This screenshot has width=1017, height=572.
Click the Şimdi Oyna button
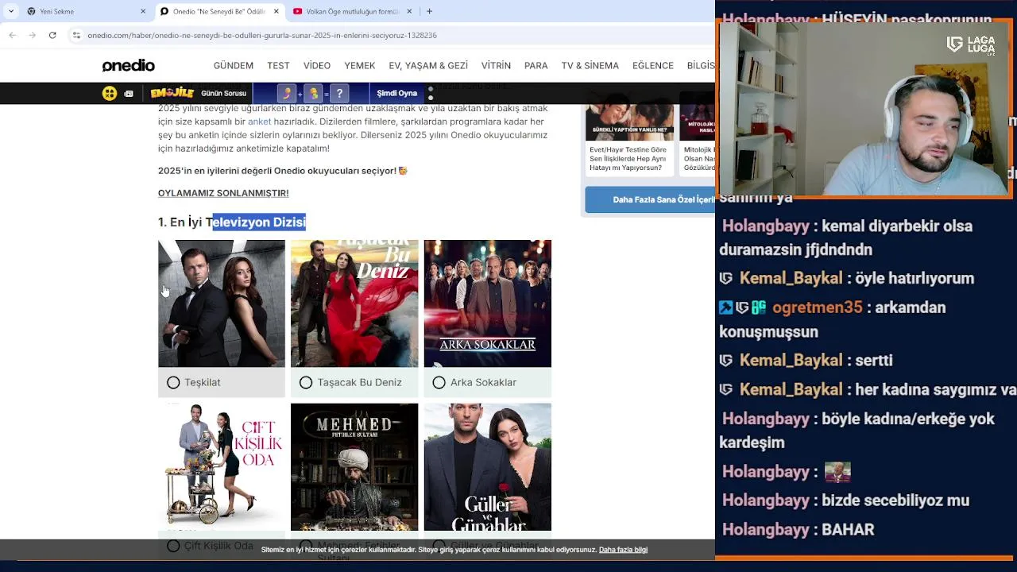[396, 93]
